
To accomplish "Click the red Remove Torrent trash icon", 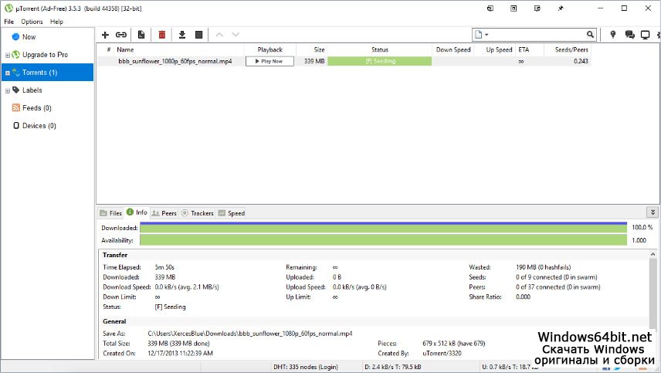I will (x=162, y=35).
